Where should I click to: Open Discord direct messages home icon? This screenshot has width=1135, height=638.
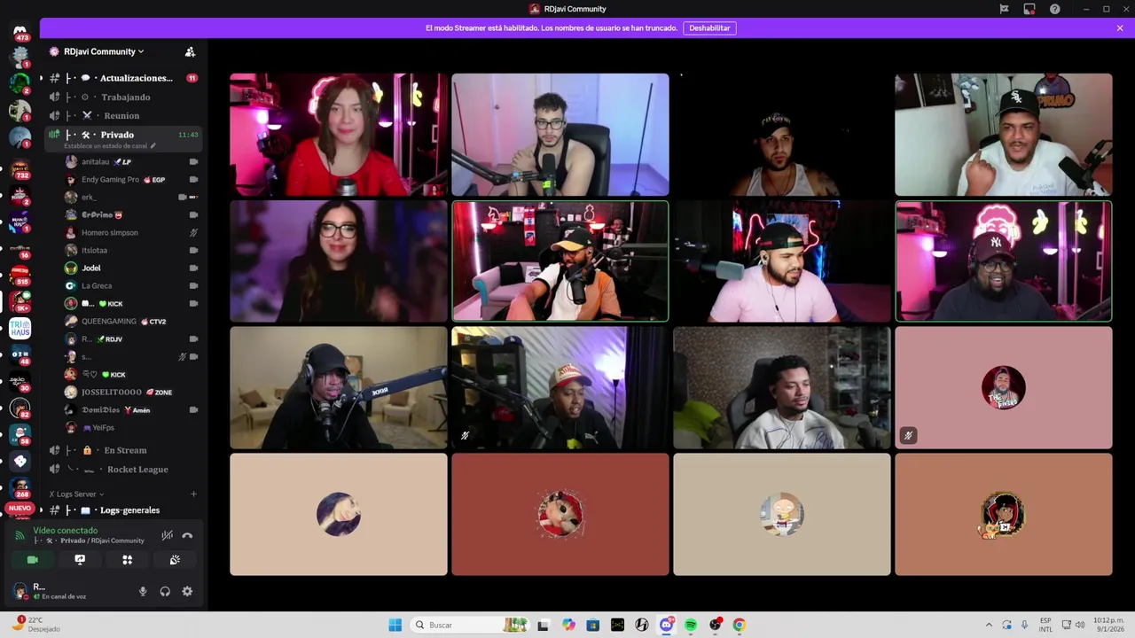[x=20, y=31]
